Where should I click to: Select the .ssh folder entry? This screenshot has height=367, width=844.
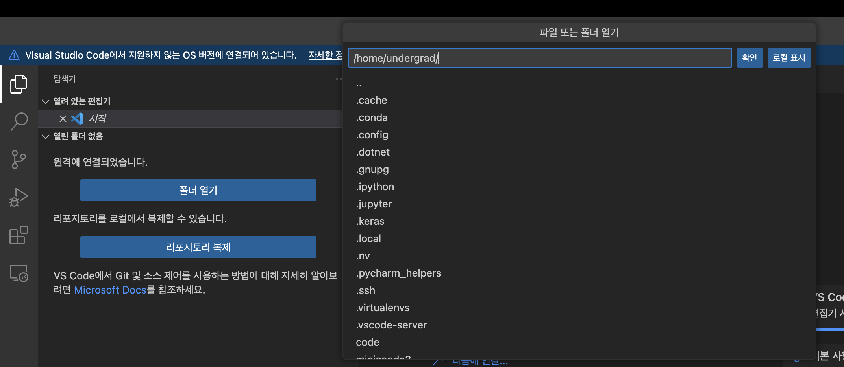(x=579, y=291)
